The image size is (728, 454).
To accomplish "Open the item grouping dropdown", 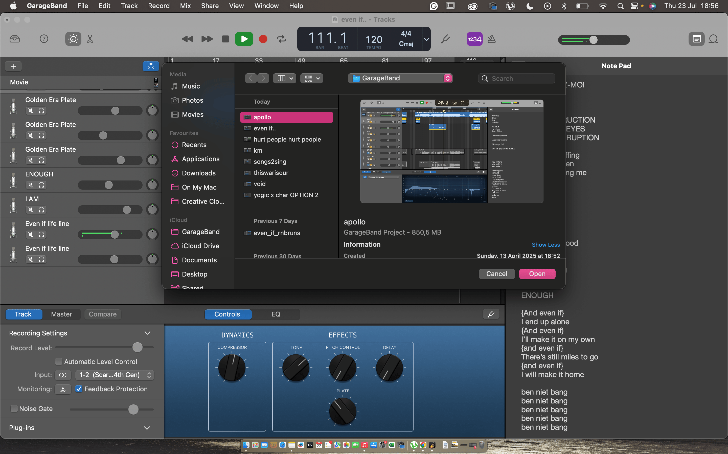I will [312, 78].
